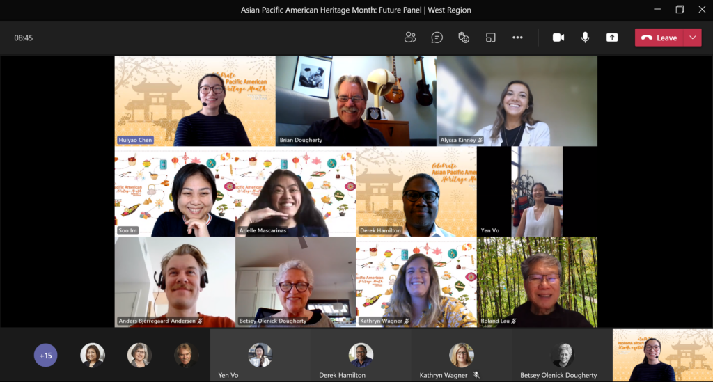This screenshot has height=382, width=713.
Task: Click the breakout rooms icon in toolbar
Action: (x=491, y=38)
